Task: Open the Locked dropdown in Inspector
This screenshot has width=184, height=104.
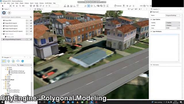Action: pyautogui.click(x=172, y=25)
